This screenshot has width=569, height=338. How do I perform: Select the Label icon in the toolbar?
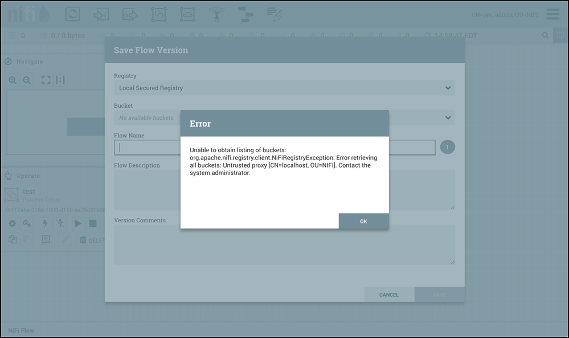274,14
